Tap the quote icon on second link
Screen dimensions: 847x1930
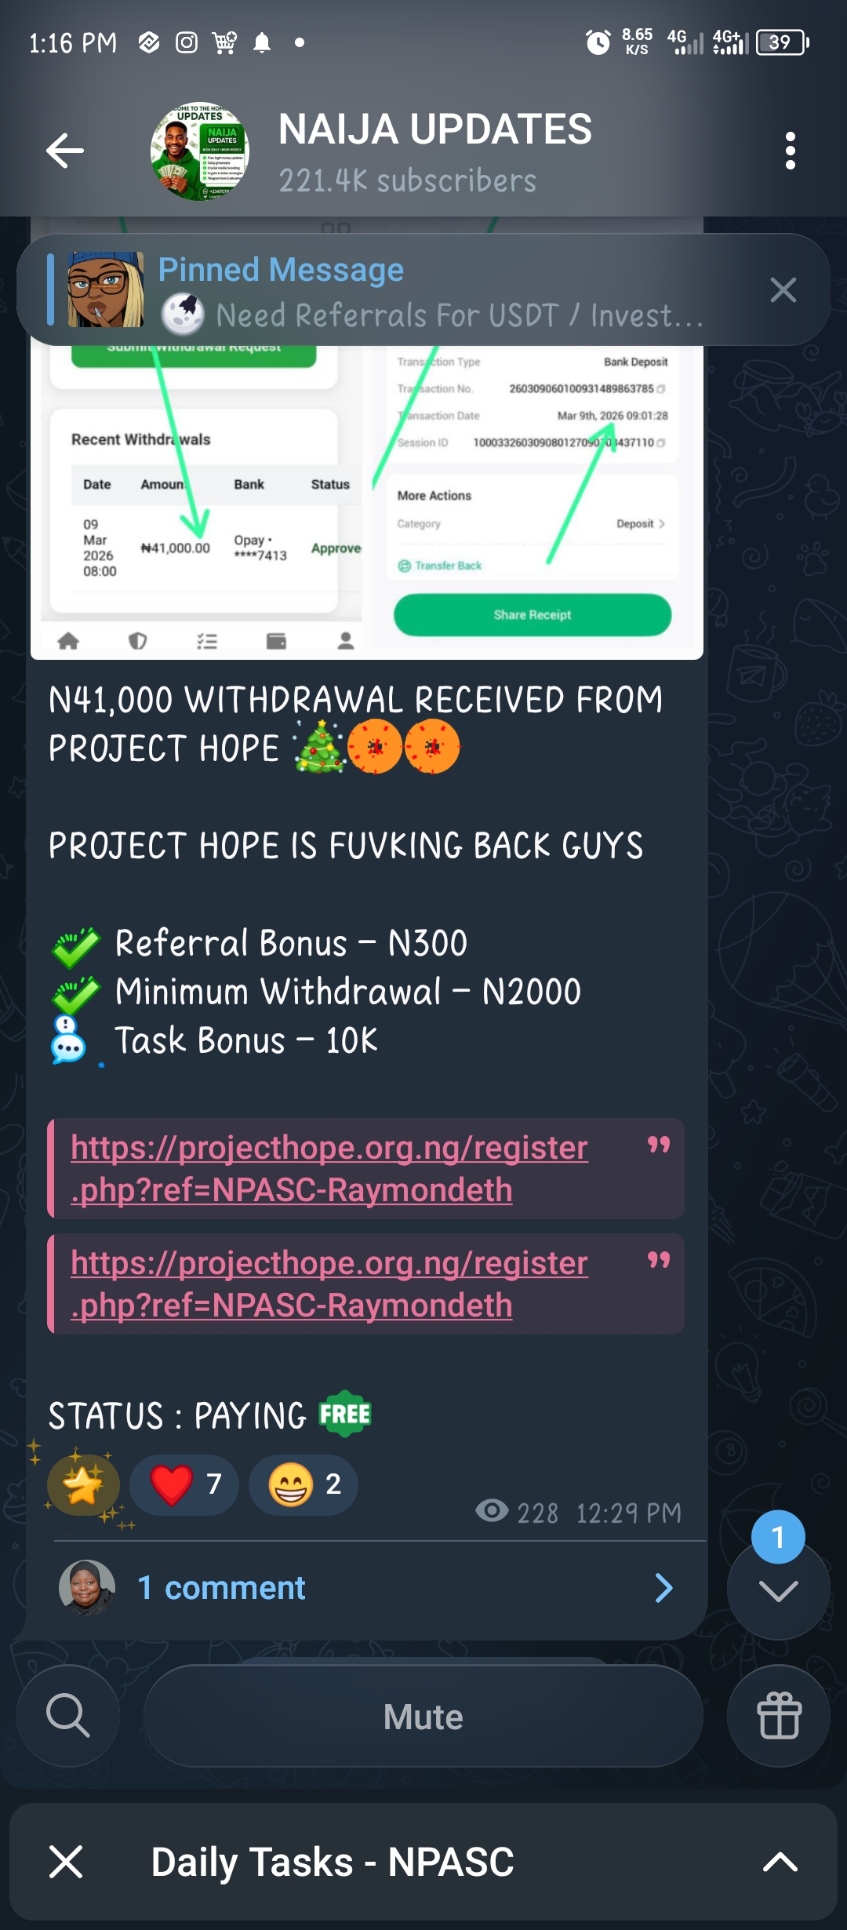coord(659,1261)
